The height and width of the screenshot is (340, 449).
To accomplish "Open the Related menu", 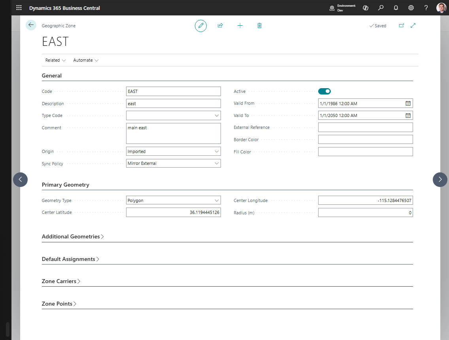I will 56,60.
